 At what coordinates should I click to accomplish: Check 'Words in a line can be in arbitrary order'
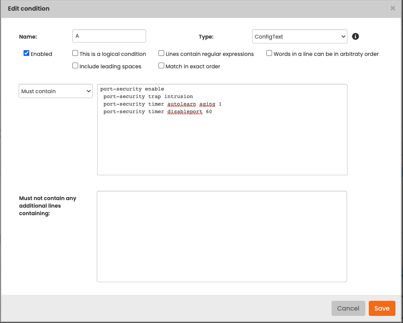tap(269, 53)
